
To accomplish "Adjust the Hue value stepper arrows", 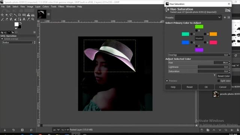I will [x=229, y=63].
